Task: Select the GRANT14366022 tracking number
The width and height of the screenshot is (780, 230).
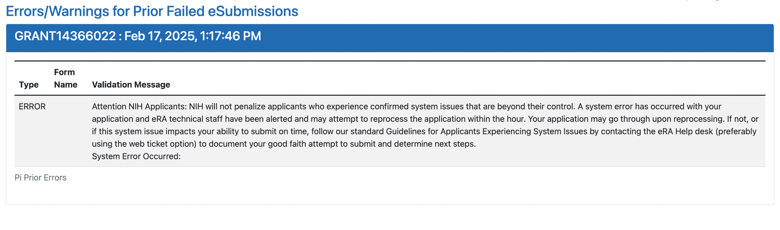Action: pyautogui.click(x=65, y=36)
